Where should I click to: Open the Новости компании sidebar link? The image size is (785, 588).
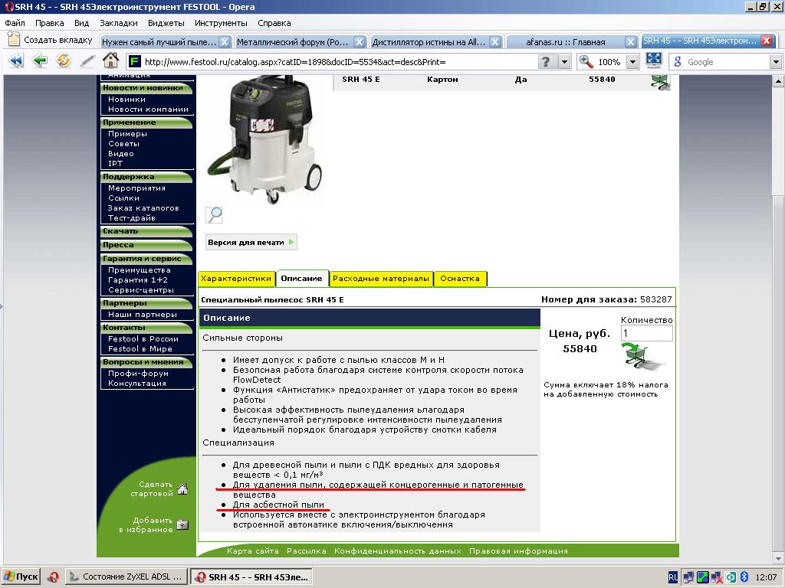148,109
